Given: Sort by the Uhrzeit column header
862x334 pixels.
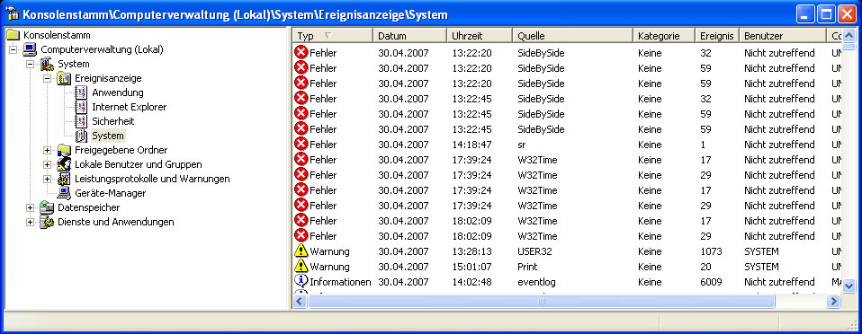Looking at the screenshot, I should point(480,36).
